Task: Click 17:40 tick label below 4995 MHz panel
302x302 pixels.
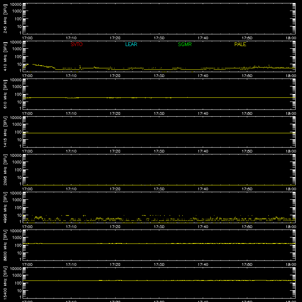Action: [203, 227]
